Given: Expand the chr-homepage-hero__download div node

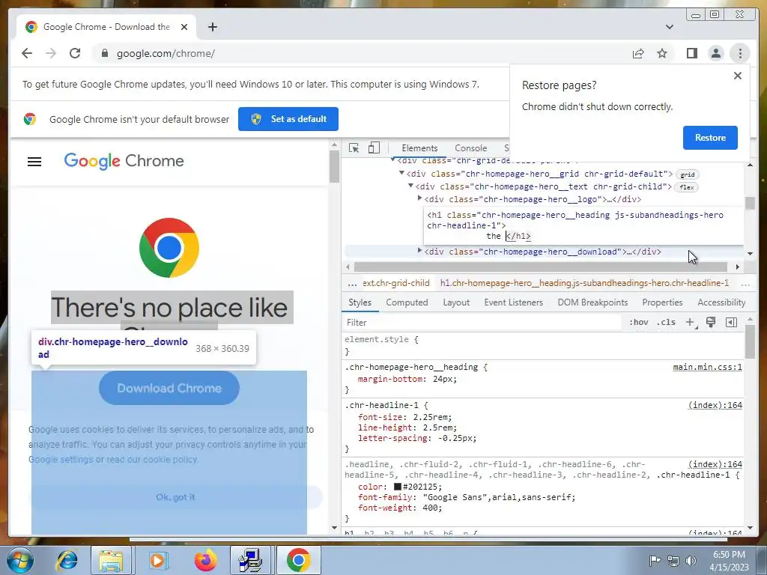Looking at the screenshot, I should click(419, 251).
